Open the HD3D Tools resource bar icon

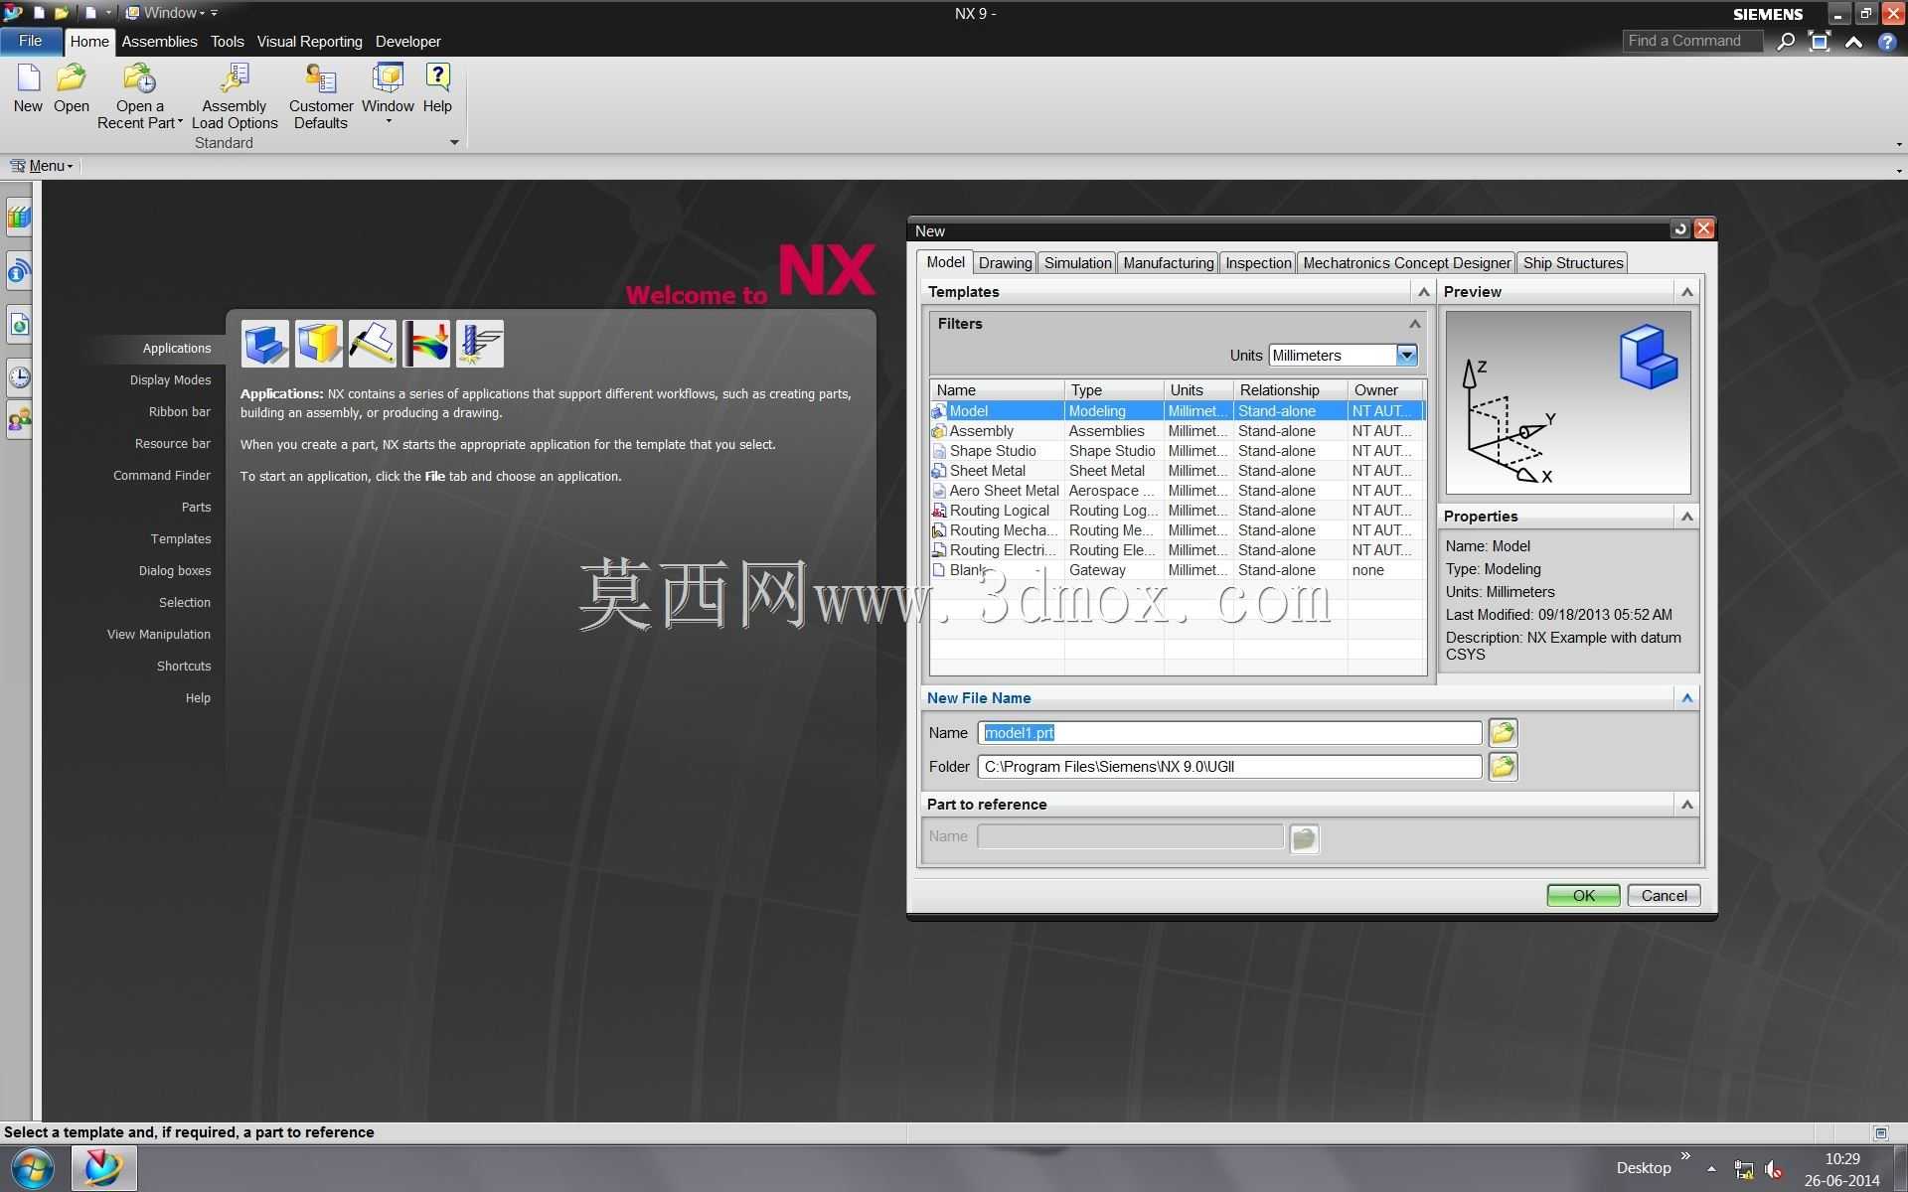pyautogui.click(x=19, y=271)
